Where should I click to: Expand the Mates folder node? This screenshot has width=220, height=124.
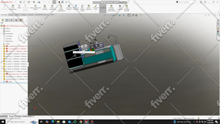click(1, 82)
